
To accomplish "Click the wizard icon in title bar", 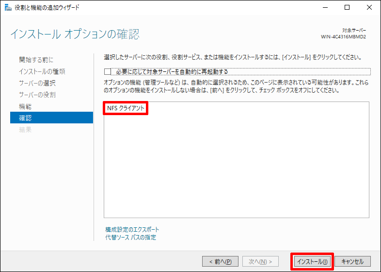I will click(8, 8).
